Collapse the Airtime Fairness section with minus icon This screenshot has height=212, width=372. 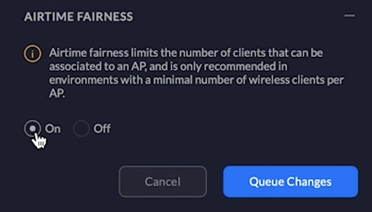350,16
